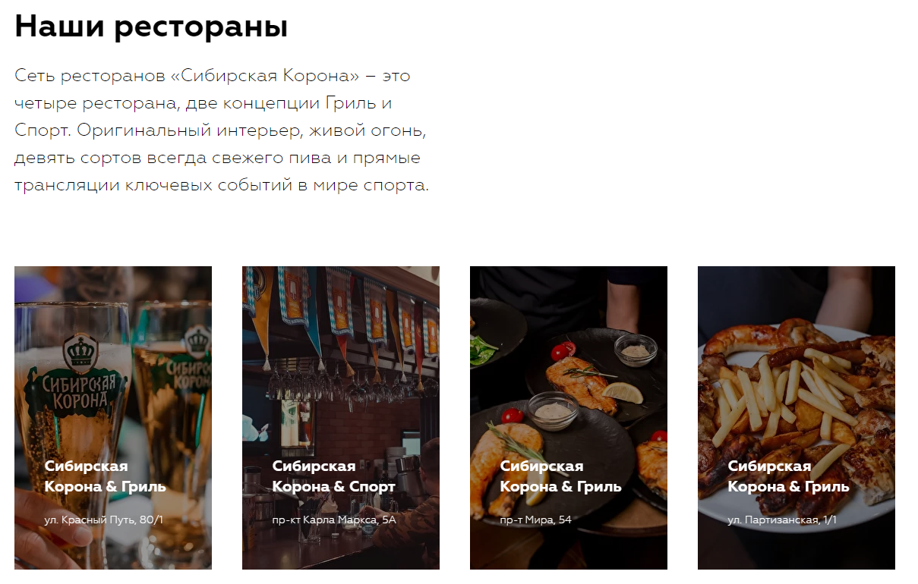The width and height of the screenshot is (918, 584).
Task: Open the bar photo with hanging flags
Action: pyautogui.click(x=341, y=417)
